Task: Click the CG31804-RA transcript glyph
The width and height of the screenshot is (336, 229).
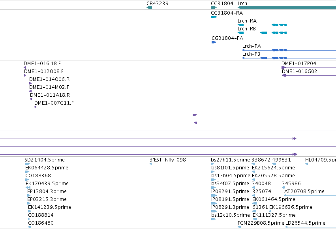Action: coord(214,17)
